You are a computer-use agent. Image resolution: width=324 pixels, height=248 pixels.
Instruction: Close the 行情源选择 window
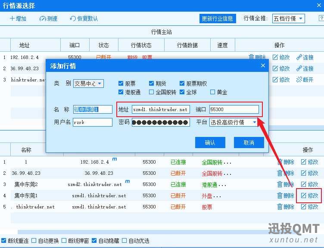coord(319,5)
